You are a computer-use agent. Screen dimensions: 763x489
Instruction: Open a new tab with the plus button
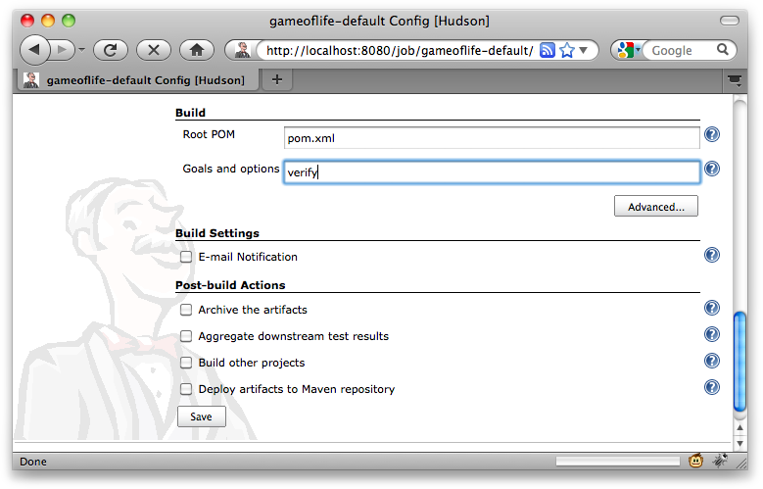click(x=277, y=79)
